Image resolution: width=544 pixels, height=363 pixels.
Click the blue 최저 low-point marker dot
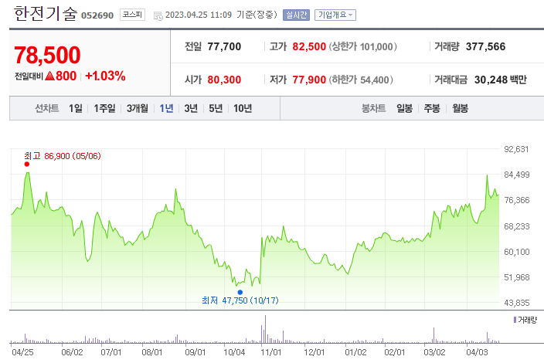(240, 292)
